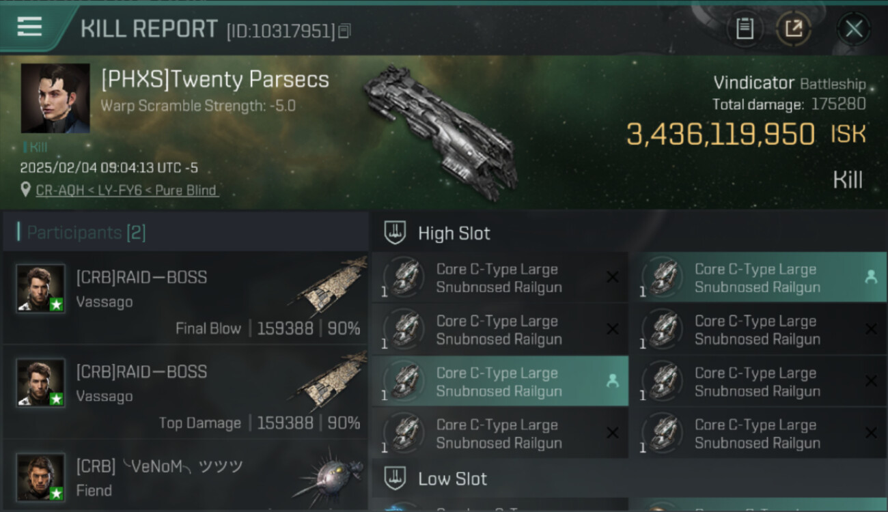Viewport: 888px width, 512px height.
Task: Click person icon on highlighted right-column railgun
Action: [871, 277]
